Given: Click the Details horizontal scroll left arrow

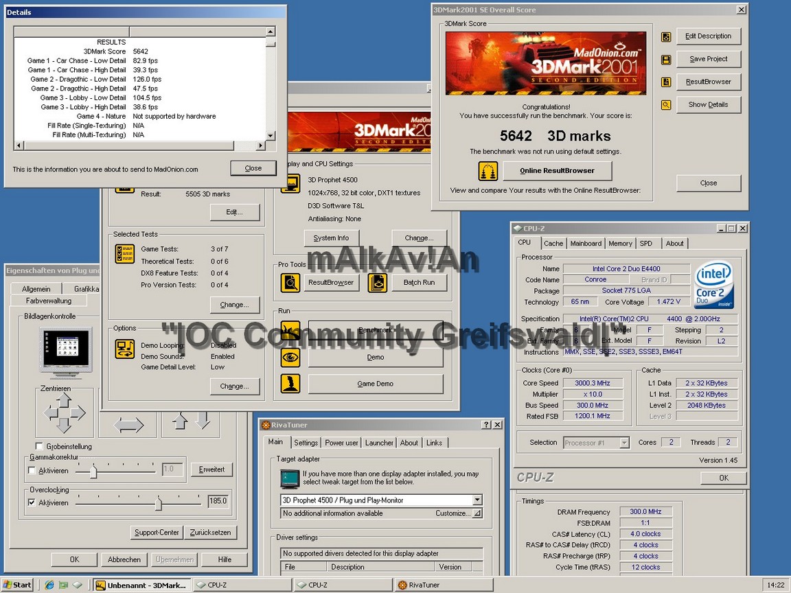Looking at the screenshot, I should point(19,146).
